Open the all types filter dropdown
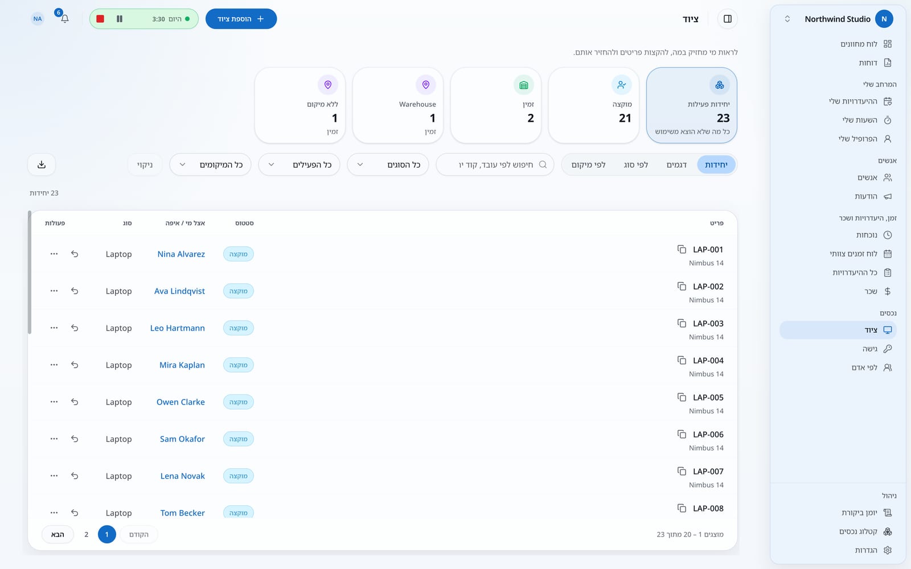 point(388,164)
